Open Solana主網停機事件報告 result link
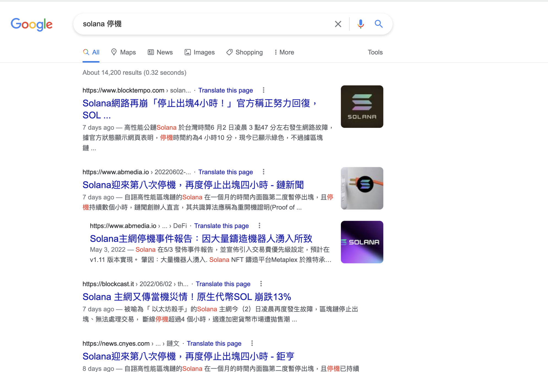The image size is (548, 372). pos(201,238)
